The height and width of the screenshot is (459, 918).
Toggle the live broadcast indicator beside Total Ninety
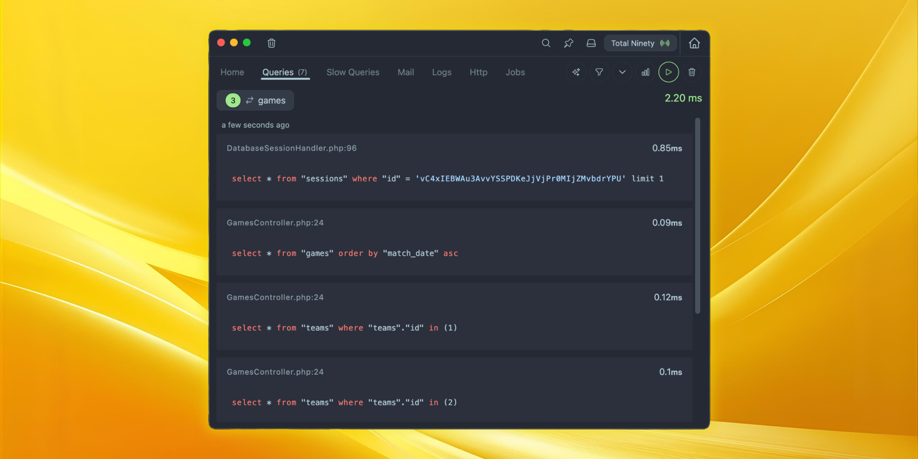tap(664, 43)
